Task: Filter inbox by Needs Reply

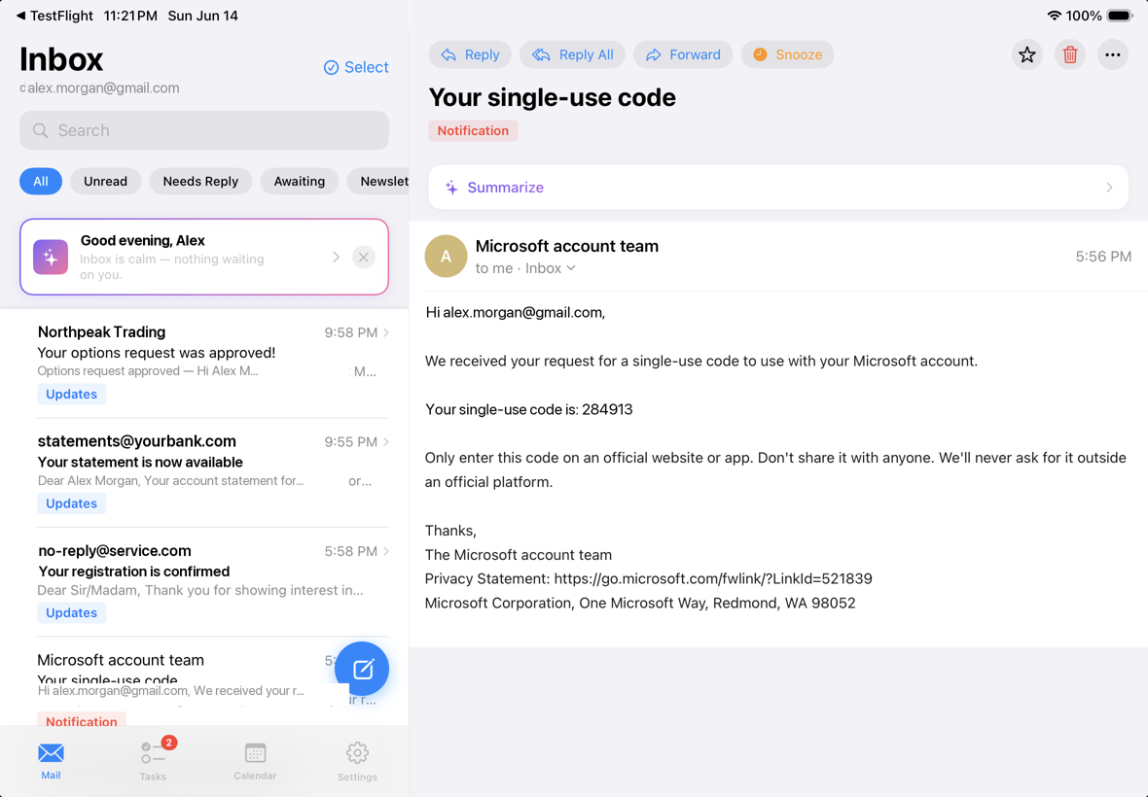Action: pyautogui.click(x=200, y=182)
